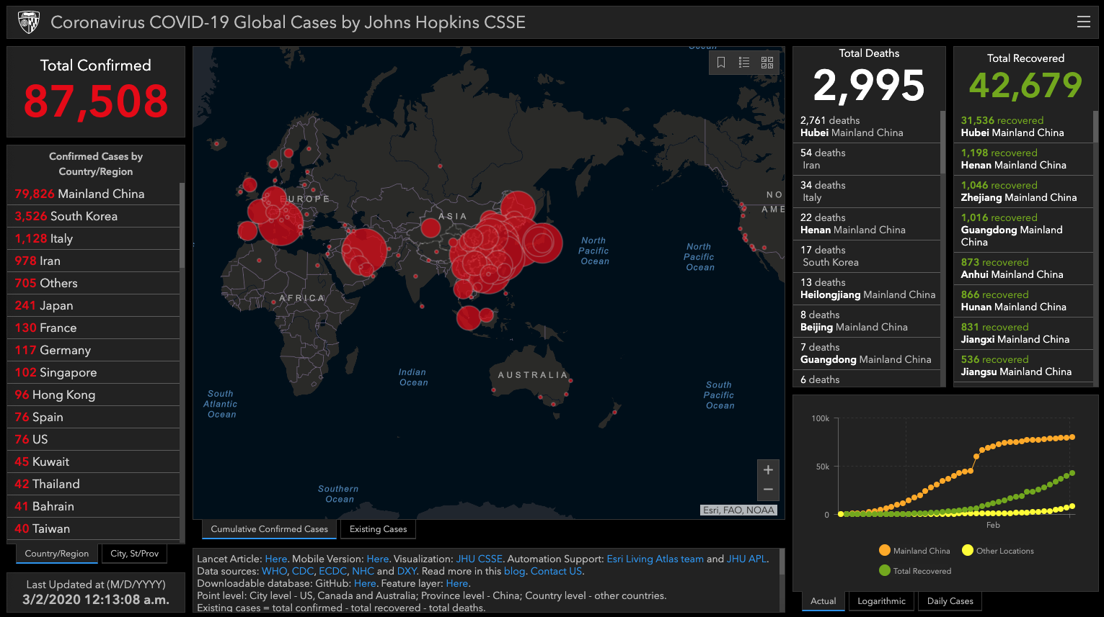Click the green Total Recovered legend dot
The width and height of the screenshot is (1104, 617).
[885, 570]
